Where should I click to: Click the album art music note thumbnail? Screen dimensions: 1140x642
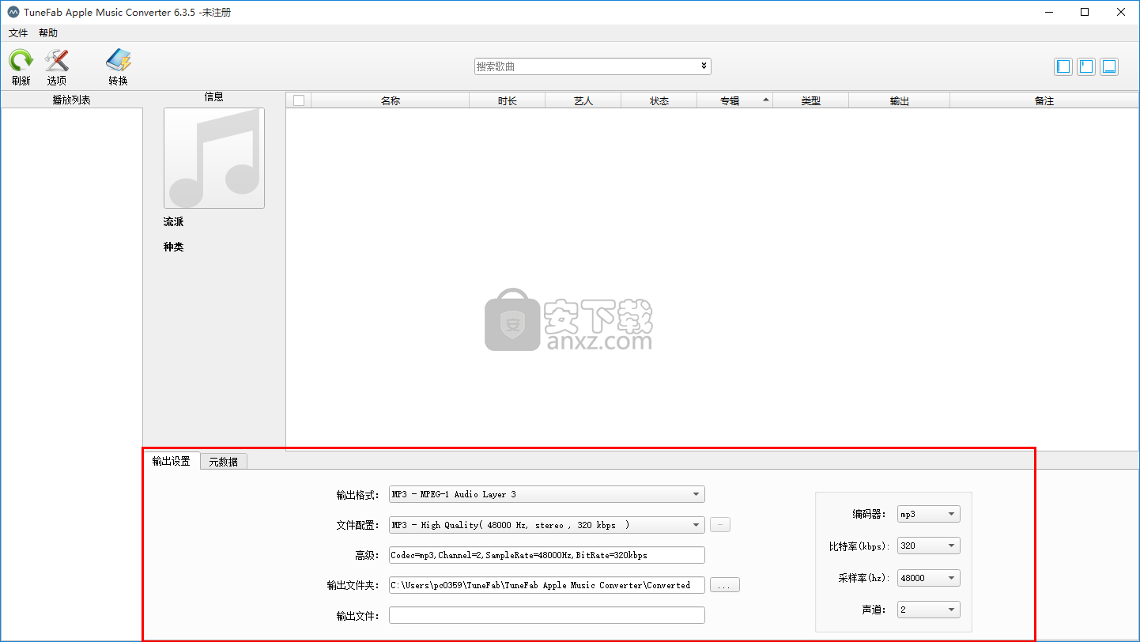pos(214,158)
